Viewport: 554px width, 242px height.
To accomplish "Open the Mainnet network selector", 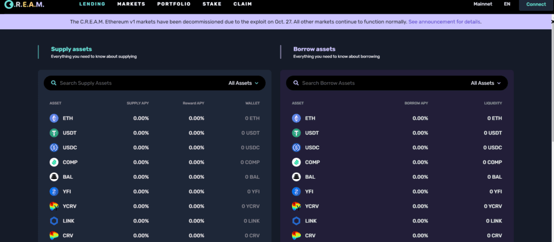I will coord(483,4).
